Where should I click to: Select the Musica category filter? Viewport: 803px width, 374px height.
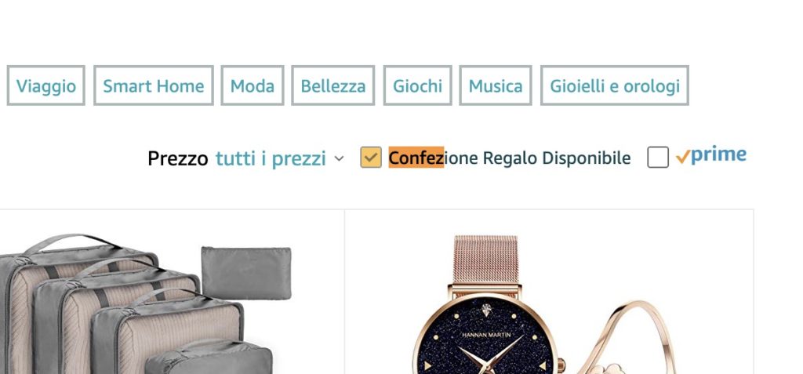pos(496,85)
